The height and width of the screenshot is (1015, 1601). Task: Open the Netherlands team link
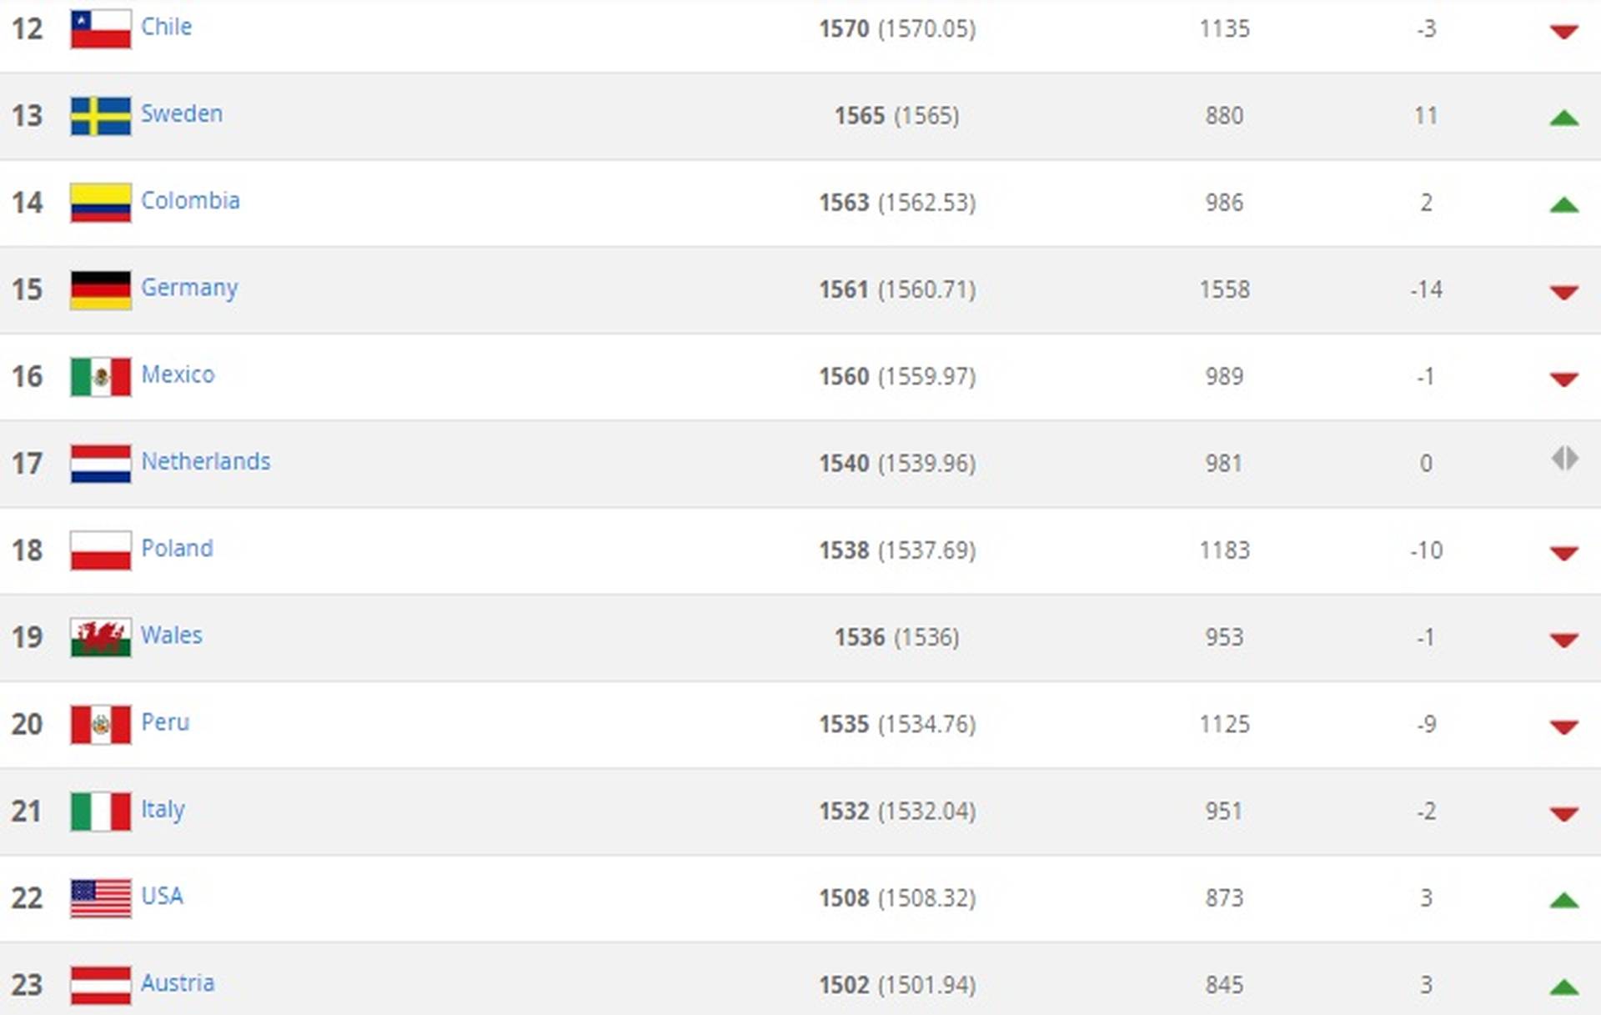(x=206, y=461)
